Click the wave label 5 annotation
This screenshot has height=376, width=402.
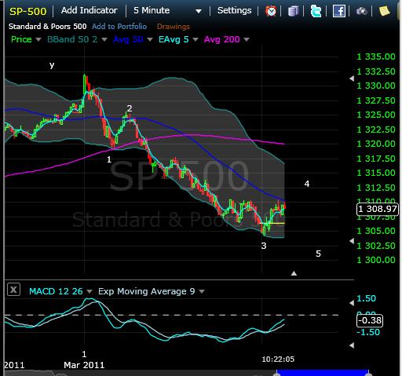coord(318,254)
